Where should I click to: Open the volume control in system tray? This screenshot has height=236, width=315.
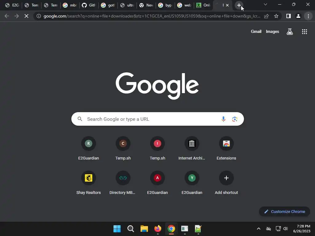[285, 229]
